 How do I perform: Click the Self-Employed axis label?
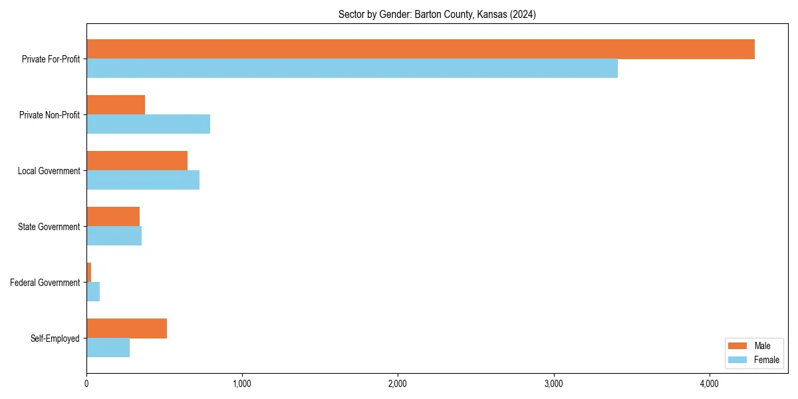[x=57, y=338]
